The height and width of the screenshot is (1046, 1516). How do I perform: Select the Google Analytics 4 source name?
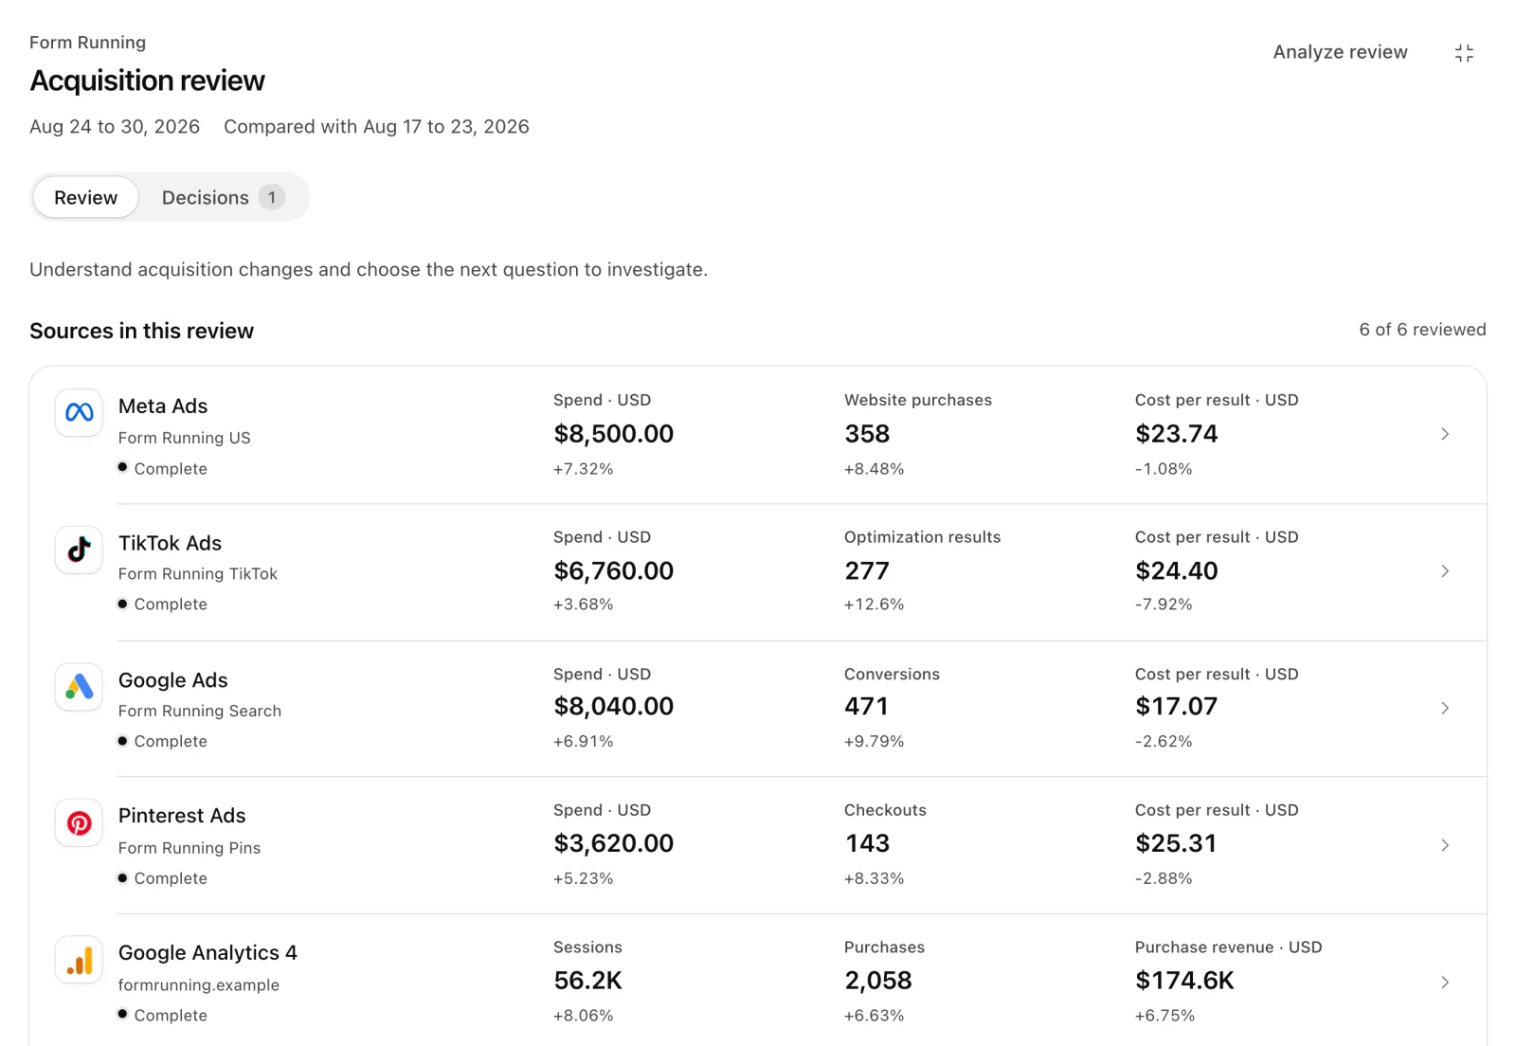(208, 953)
